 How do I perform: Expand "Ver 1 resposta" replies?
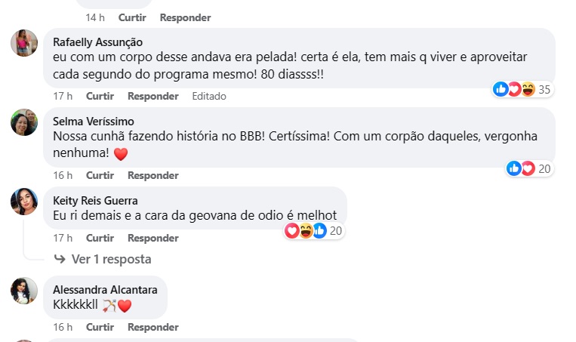click(x=111, y=259)
